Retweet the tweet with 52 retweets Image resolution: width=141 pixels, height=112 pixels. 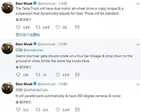(38, 75)
